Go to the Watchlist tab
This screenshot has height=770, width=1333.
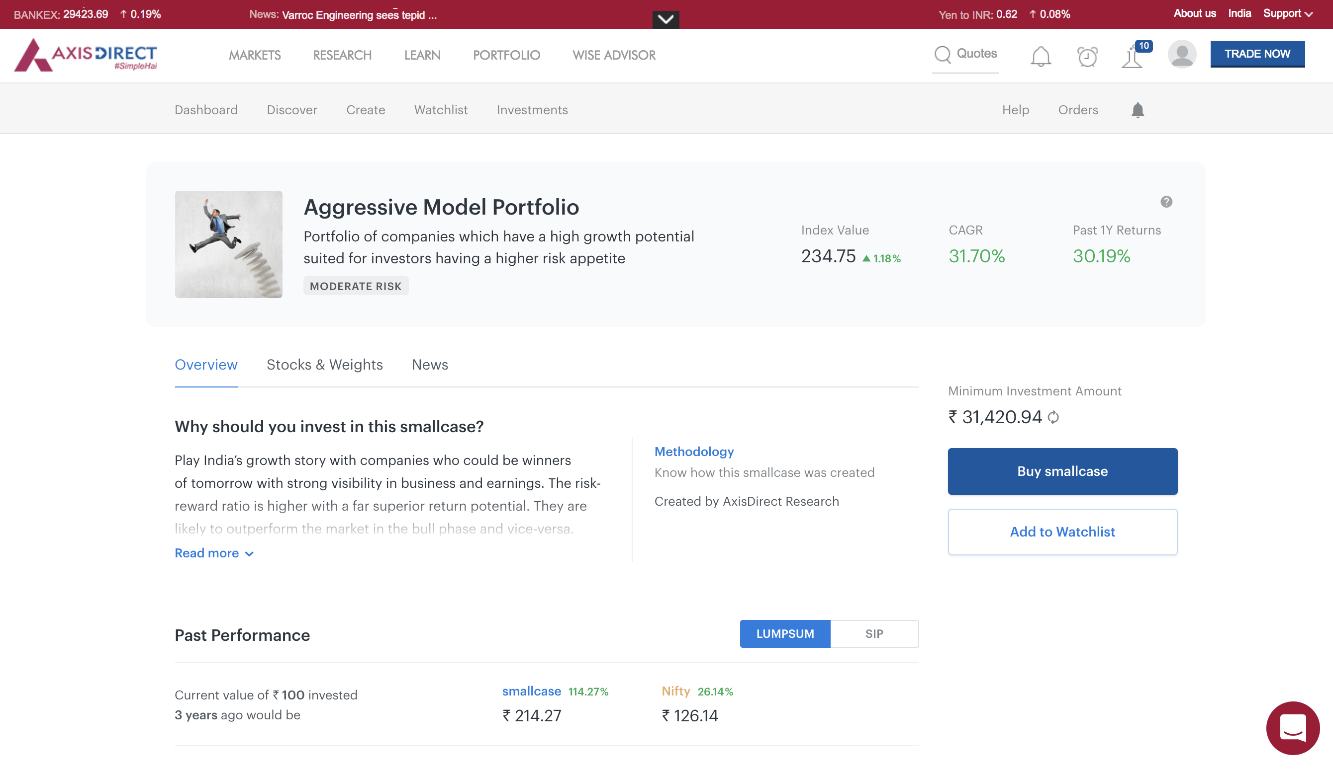(x=441, y=110)
